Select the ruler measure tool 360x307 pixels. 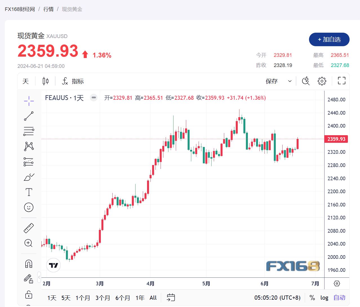click(x=29, y=228)
